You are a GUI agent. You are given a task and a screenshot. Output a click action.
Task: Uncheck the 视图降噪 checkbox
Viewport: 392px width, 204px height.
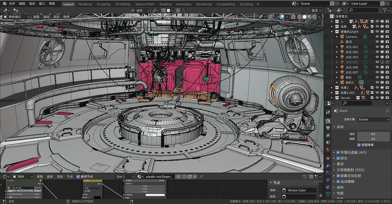pyautogui.click(x=359, y=145)
